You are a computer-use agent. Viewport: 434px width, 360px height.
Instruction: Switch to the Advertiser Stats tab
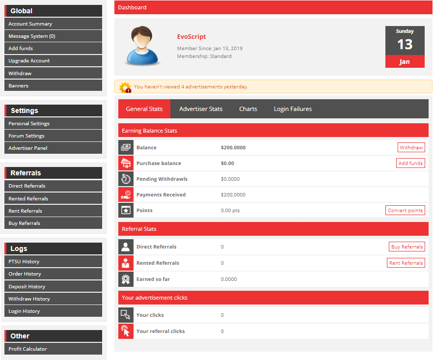click(201, 109)
